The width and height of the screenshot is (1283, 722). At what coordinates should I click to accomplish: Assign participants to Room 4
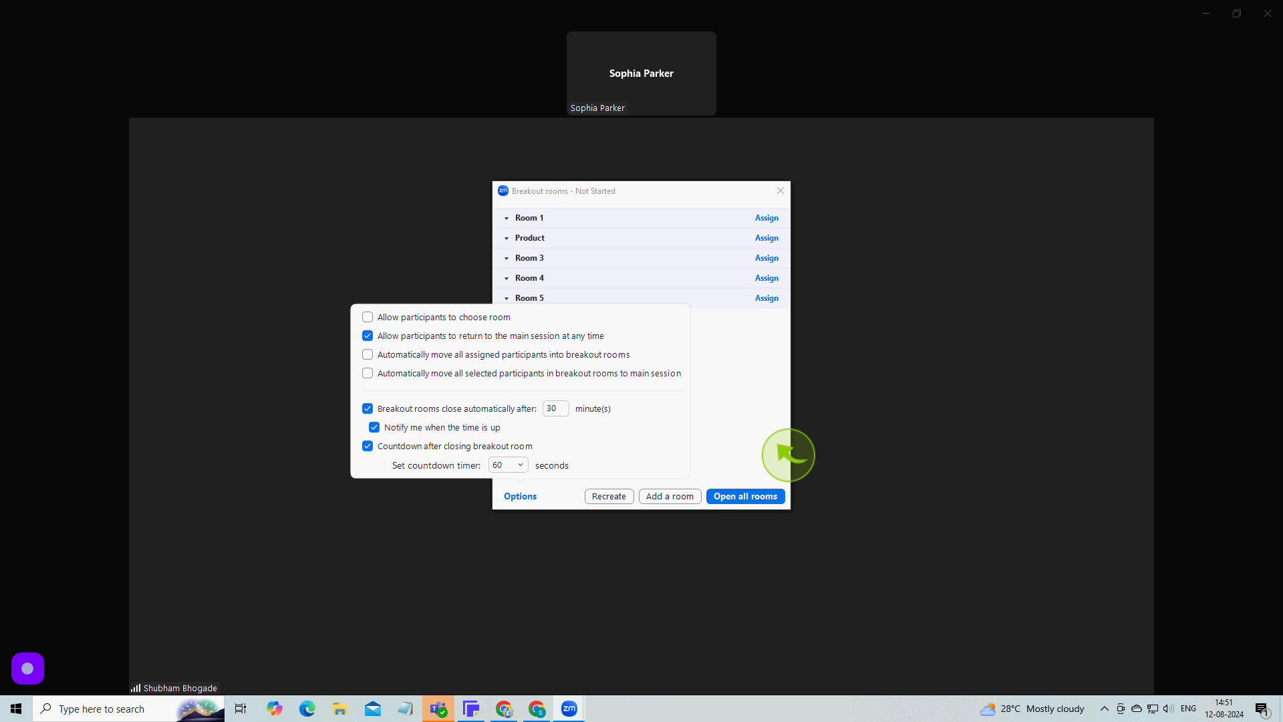pos(766,278)
